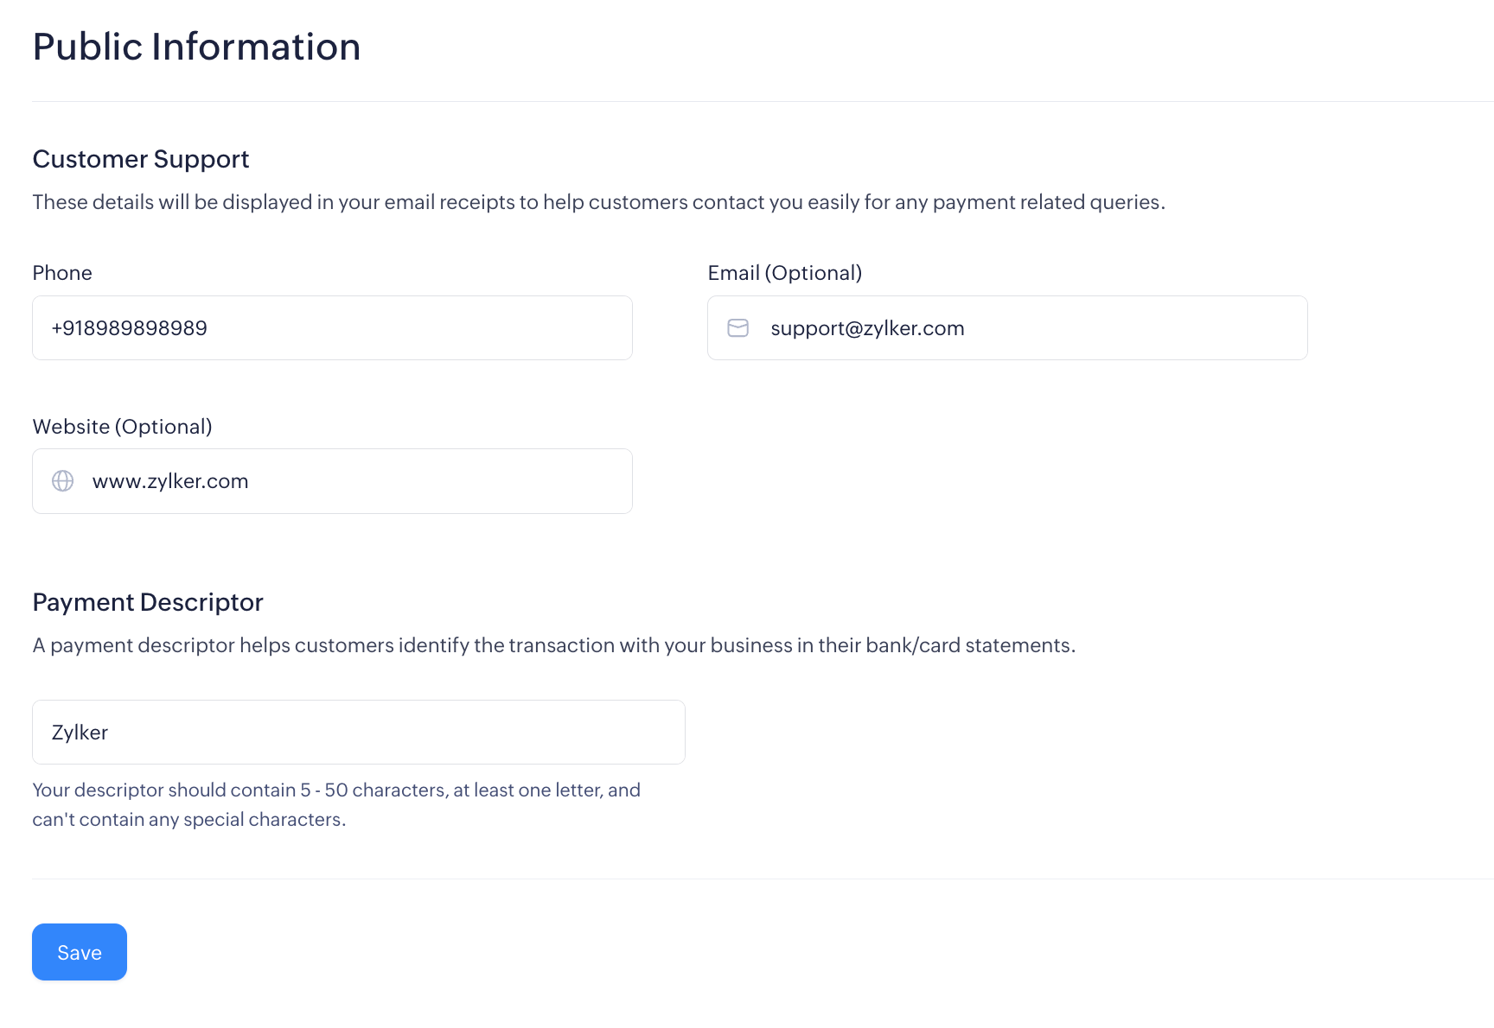The width and height of the screenshot is (1494, 1028).
Task: Click the email receipts description under Customer Support
Action: coord(598,202)
